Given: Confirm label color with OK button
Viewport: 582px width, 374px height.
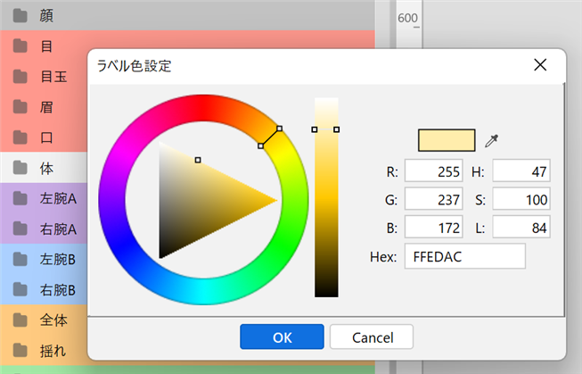Looking at the screenshot, I should [x=282, y=337].
